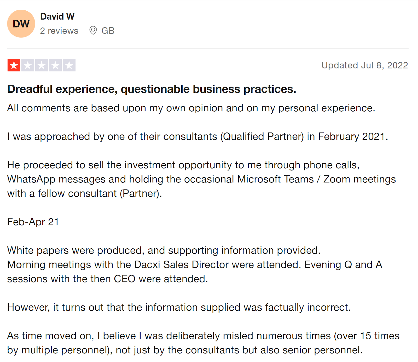Screen dimensions: 418x362
Task: Click the GB country label
Action: click(108, 31)
